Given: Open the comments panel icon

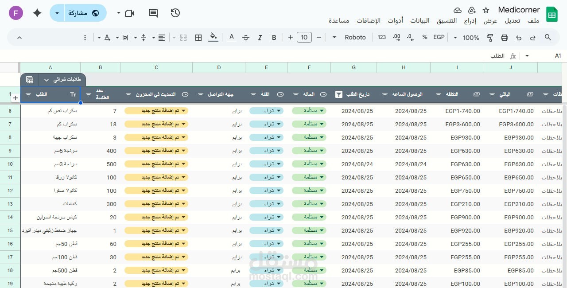Looking at the screenshot, I should point(153,13).
